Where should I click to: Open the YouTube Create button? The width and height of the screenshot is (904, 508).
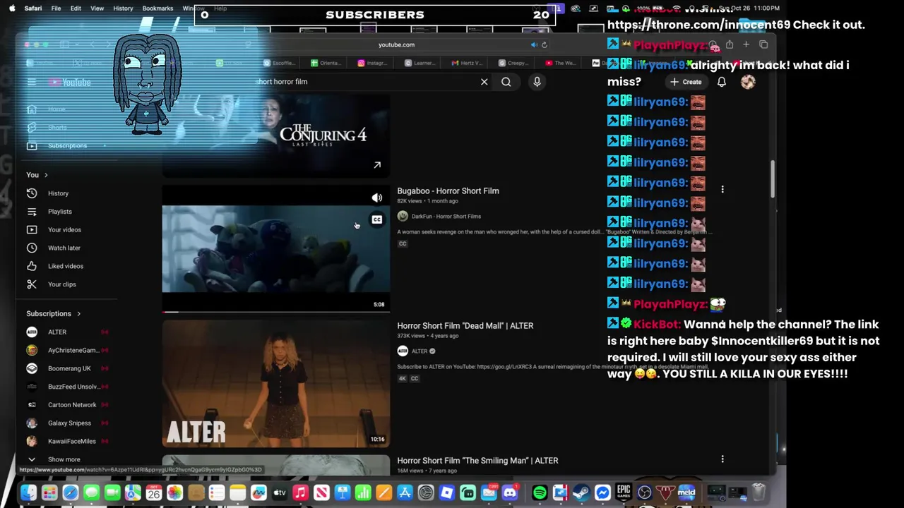coord(686,82)
